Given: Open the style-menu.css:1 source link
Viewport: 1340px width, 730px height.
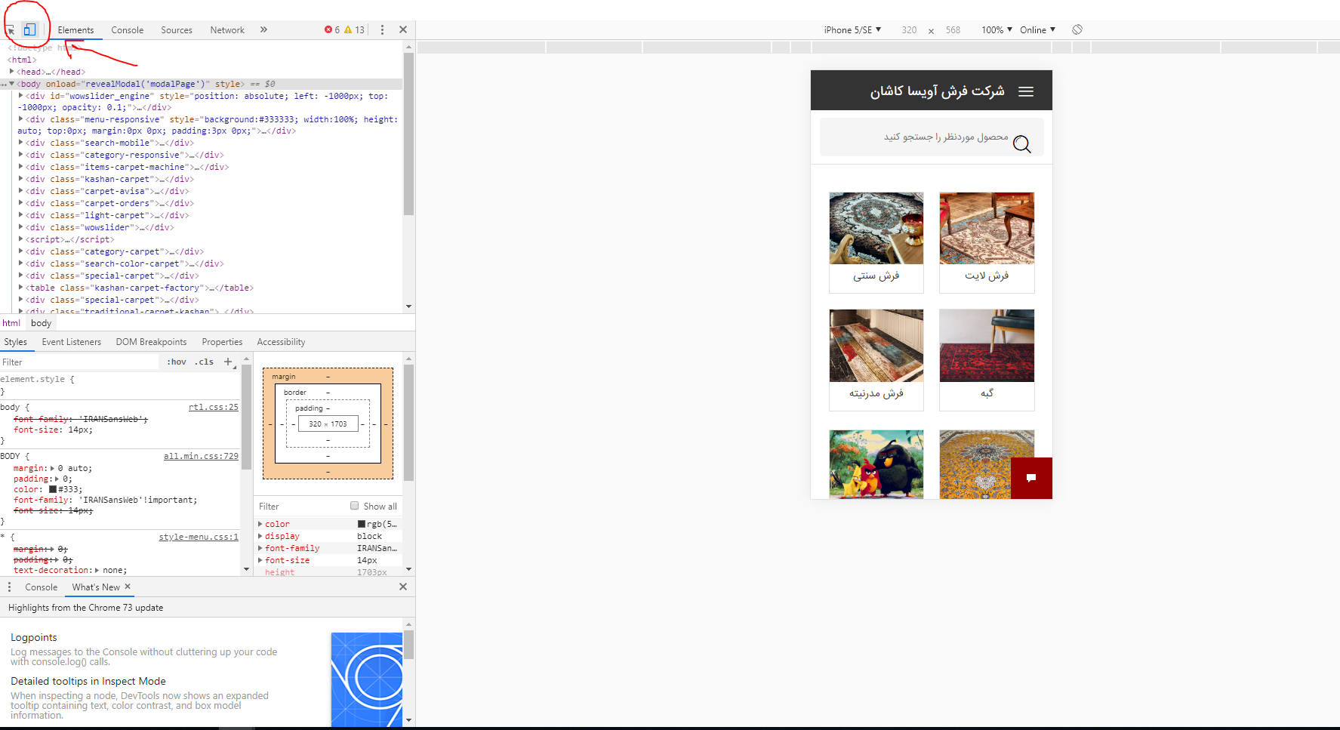Looking at the screenshot, I should (199, 537).
